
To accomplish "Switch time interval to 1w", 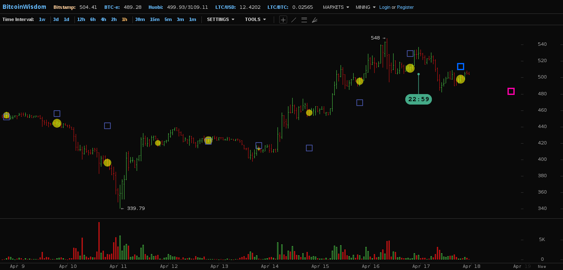I will [42, 19].
